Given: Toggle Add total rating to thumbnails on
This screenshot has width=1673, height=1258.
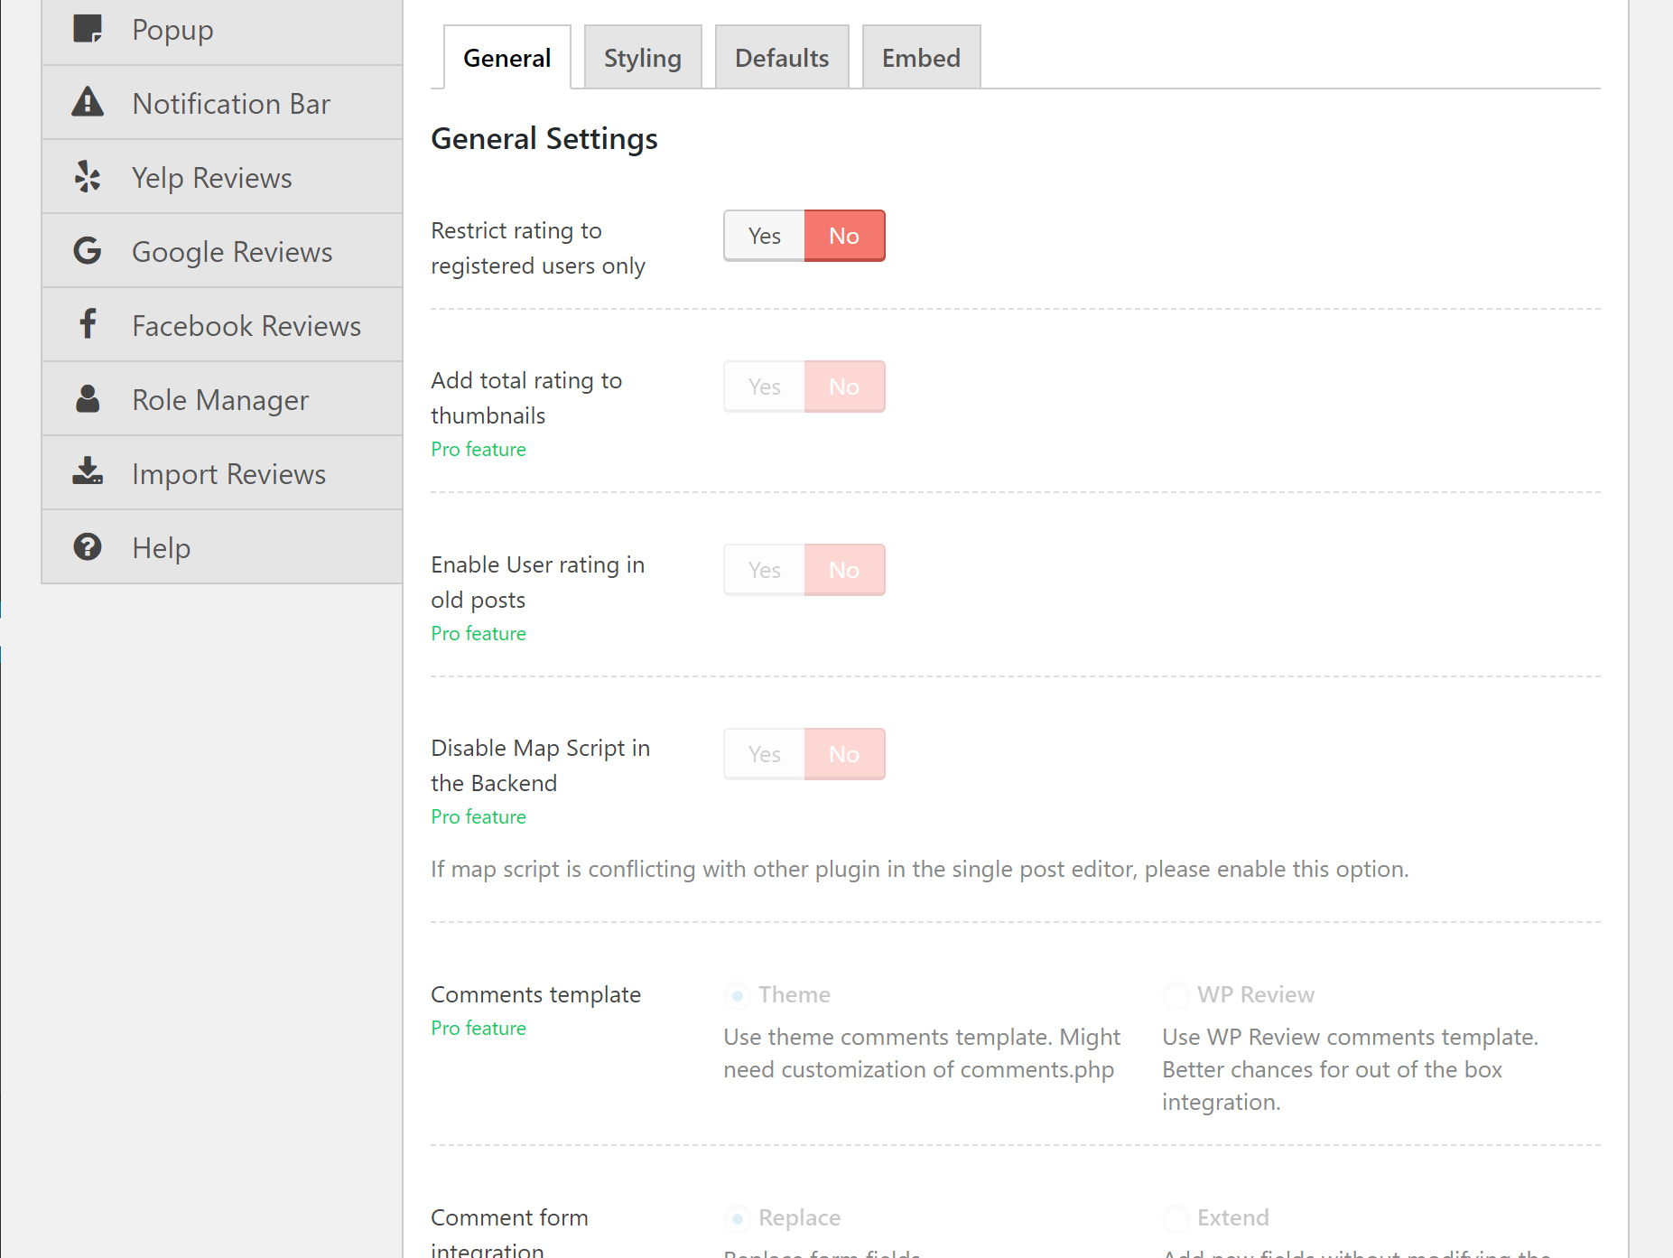Looking at the screenshot, I should (x=763, y=386).
